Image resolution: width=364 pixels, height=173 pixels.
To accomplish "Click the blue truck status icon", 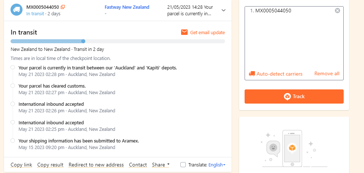I will click(x=16, y=10).
